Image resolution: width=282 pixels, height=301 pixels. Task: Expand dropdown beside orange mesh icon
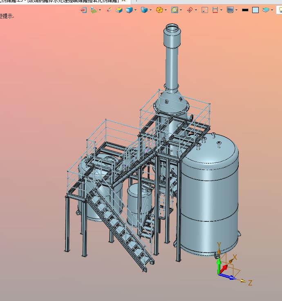[166, 10]
